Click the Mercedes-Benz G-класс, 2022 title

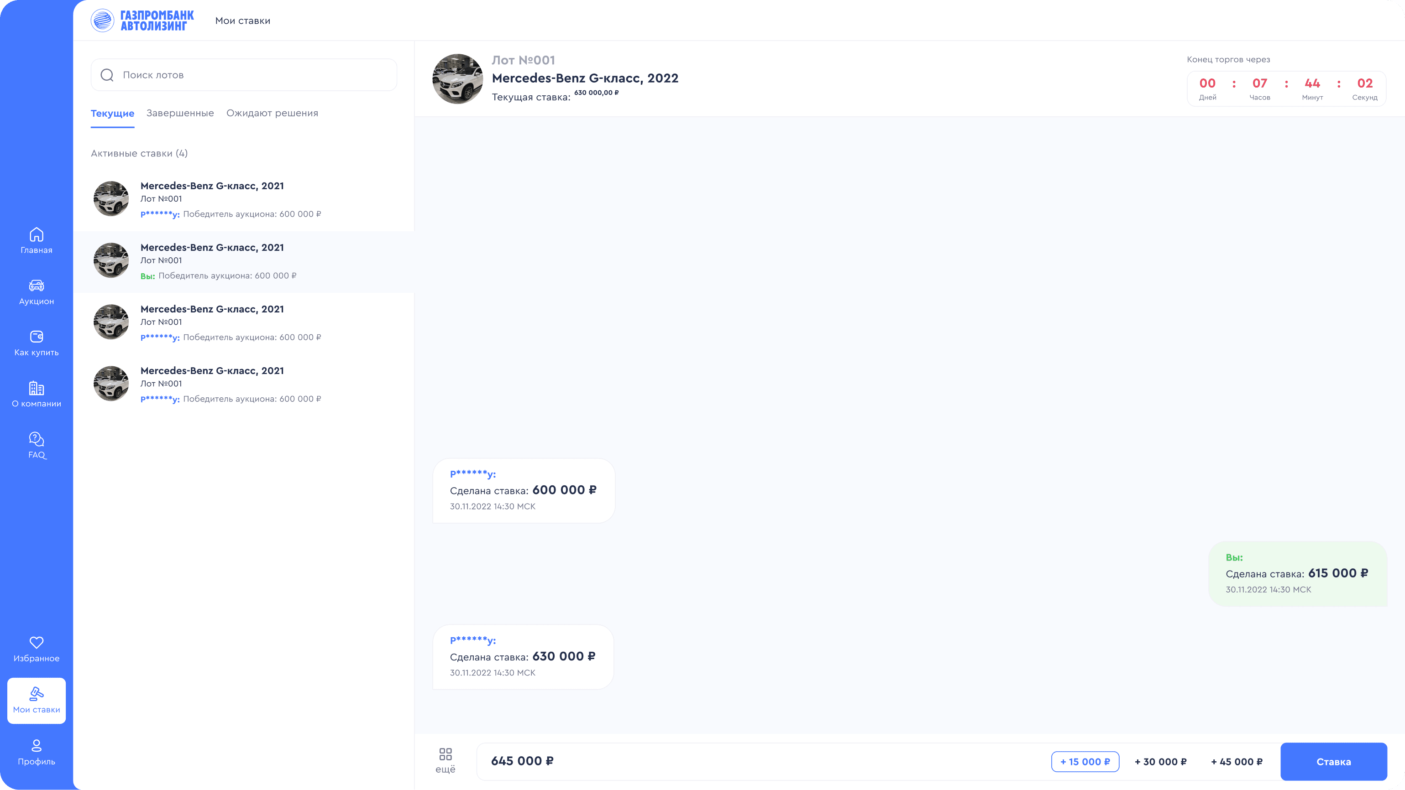pyautogui.click(x=585, y=78)
